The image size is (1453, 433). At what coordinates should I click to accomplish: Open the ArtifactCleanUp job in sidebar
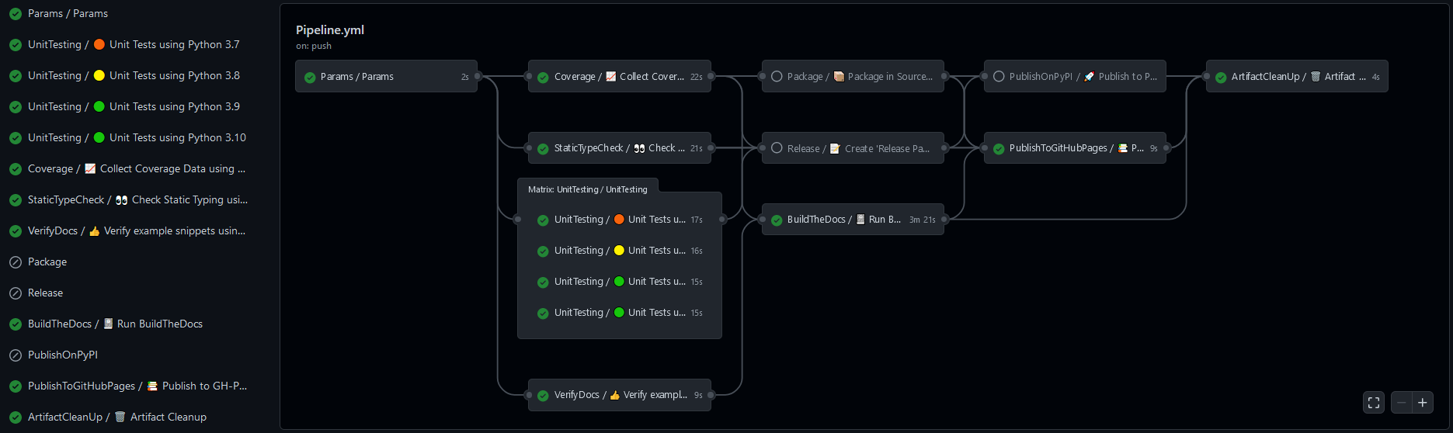[116, 417]
